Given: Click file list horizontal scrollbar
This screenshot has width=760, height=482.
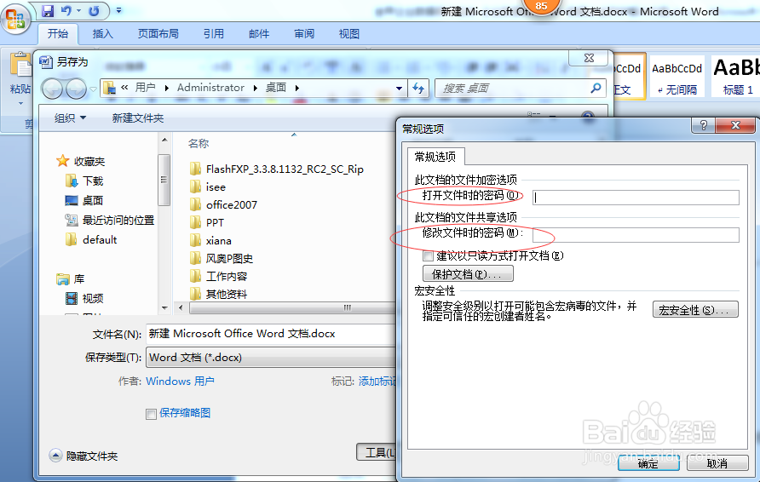Looking at the screenshot, I should click(291, 307).
